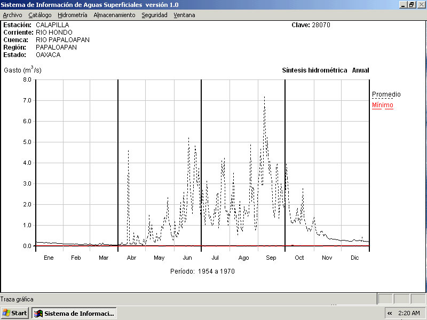Click the 2:20 AM taskbar clock
The image size is (427, 320).
pyautogui.click(x=409, y=313)
